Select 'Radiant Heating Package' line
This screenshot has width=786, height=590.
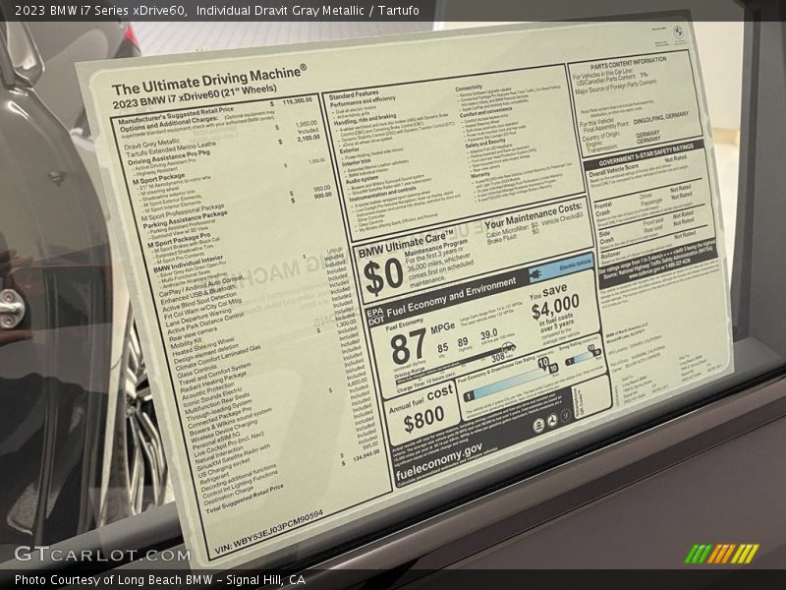click(213, 383)
